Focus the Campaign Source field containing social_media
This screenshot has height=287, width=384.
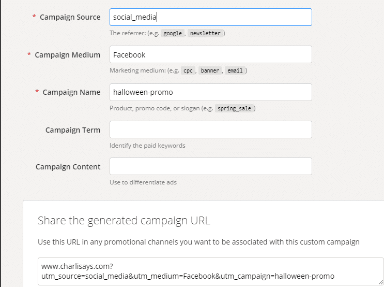pyautogui.click(x=211, y=17)
